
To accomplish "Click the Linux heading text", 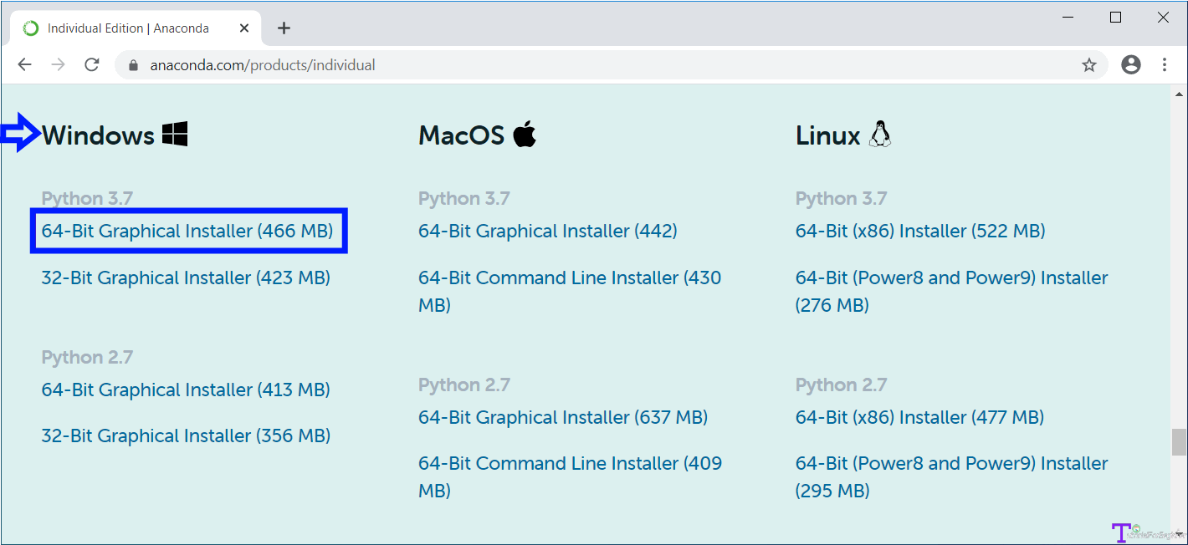I will click(828, 135).
